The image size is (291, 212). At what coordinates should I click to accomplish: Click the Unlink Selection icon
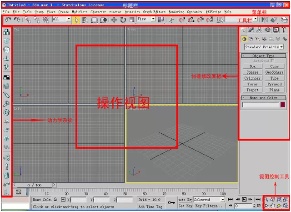pos(36,20)
